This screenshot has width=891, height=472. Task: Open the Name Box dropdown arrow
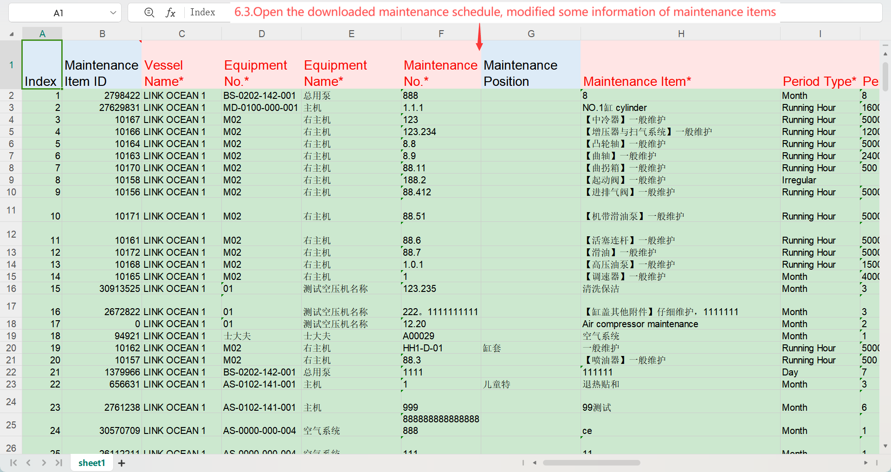click(113, 13)
